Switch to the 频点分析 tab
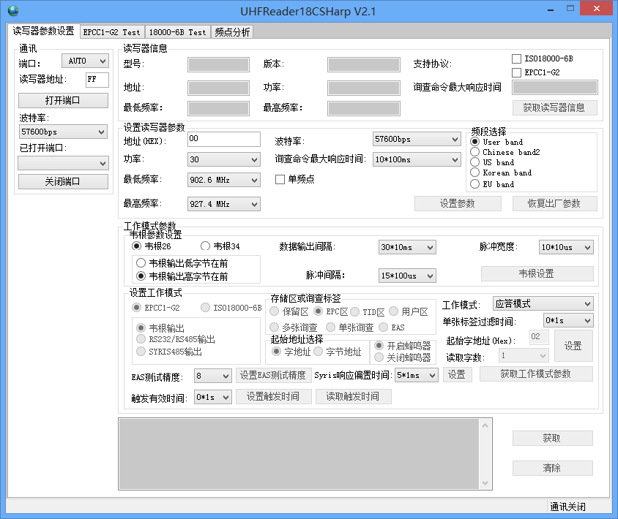Image resolution: width=618 pixels, height=519 pixels. tap(232, 32)
